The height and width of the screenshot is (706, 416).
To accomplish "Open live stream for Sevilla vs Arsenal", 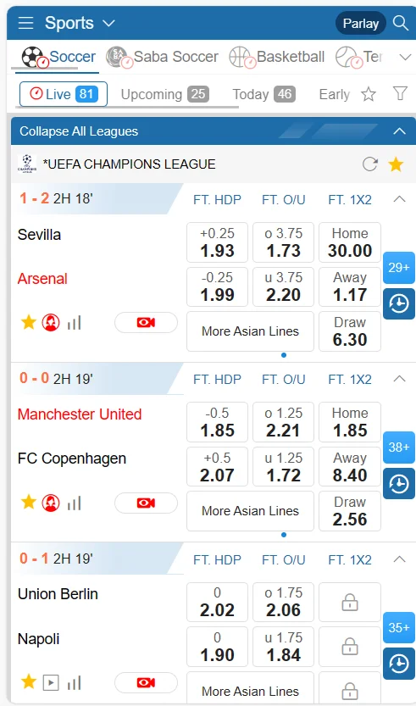I will (x=146, y=322).
